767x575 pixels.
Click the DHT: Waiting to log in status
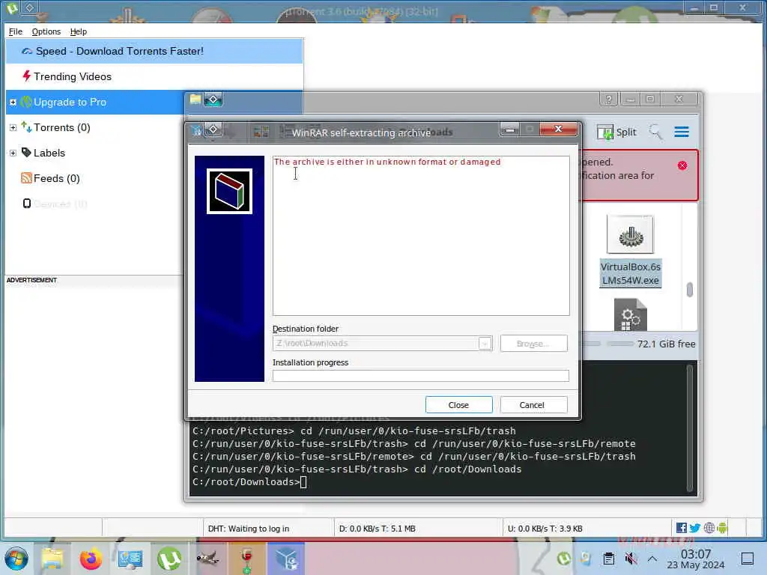click(249, 529)
